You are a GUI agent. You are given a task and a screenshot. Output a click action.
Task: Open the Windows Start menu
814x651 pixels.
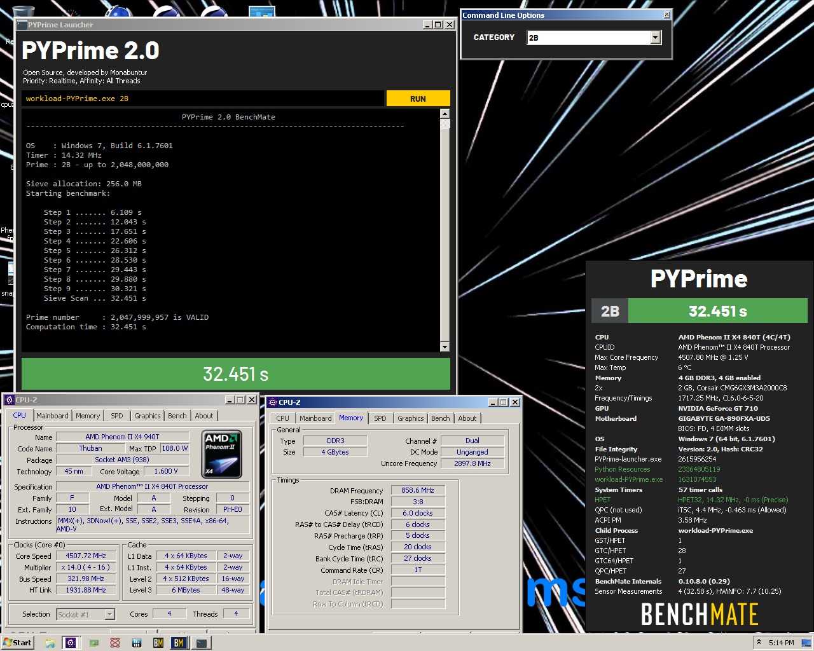click(18, 643)
